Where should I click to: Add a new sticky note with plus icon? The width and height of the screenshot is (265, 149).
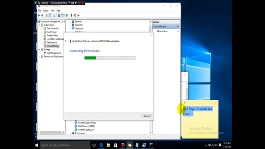click(x=184, y=102)
